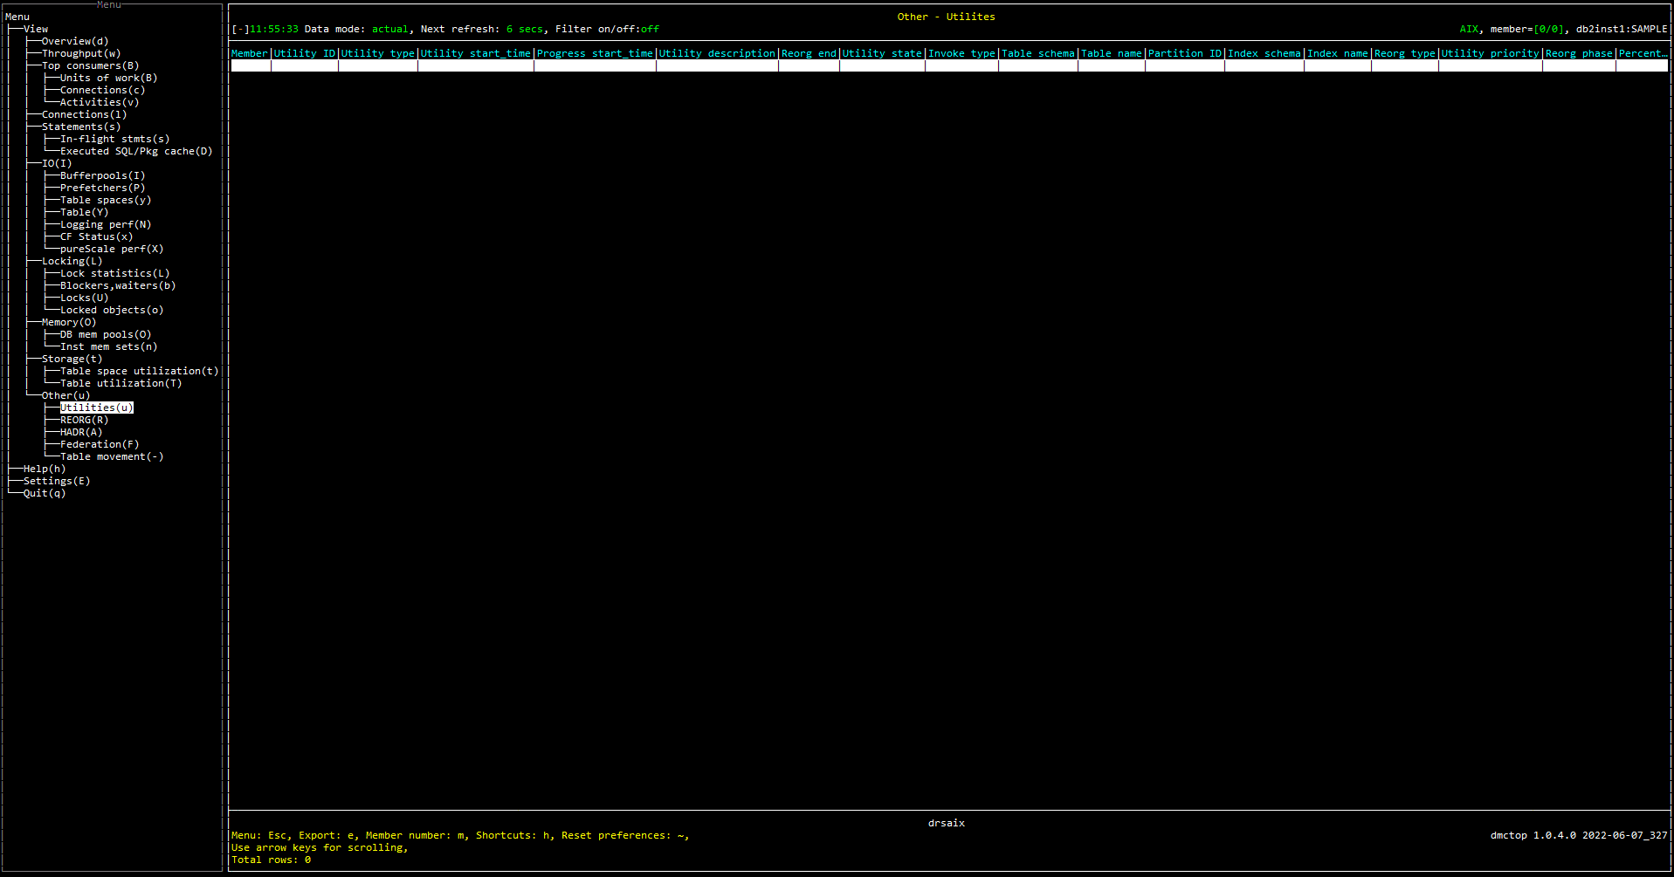Click the [-] collapse indicator beside timestamp
Viewport: 1674px width, 877px height.
(x=240, y=29)
